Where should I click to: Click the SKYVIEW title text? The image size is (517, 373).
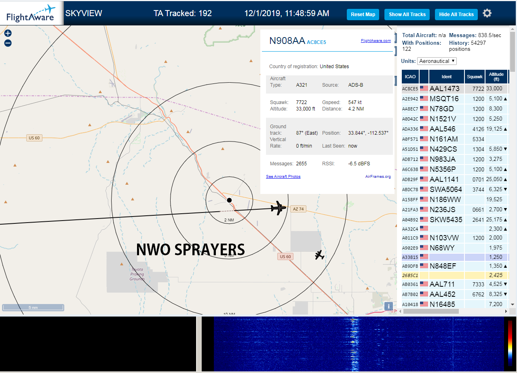(x=84, y=13)
